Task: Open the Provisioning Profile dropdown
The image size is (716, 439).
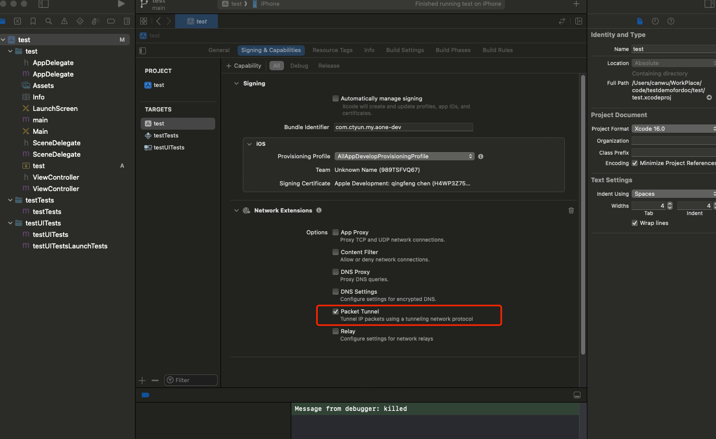Action: [404, 156]
